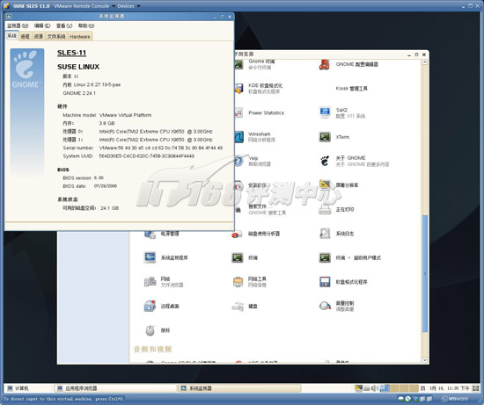Open keyboard (键盘) settings icon
The height and width of the screenshot is (405, 484).
tap(238, 306)
